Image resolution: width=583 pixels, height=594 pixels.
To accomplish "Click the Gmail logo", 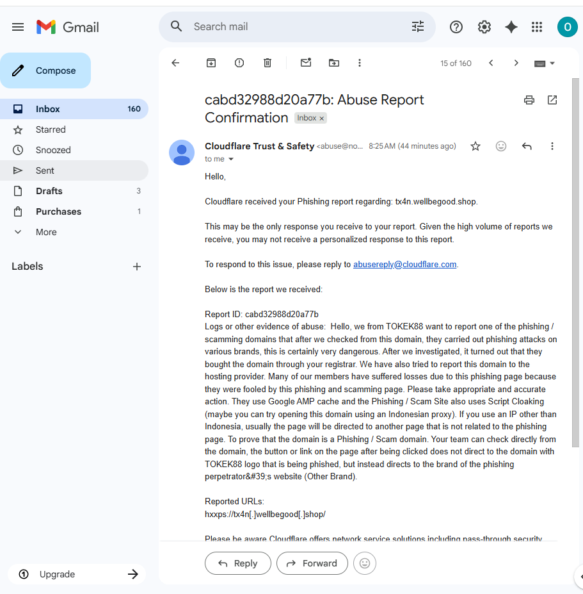I will point(68,27).
